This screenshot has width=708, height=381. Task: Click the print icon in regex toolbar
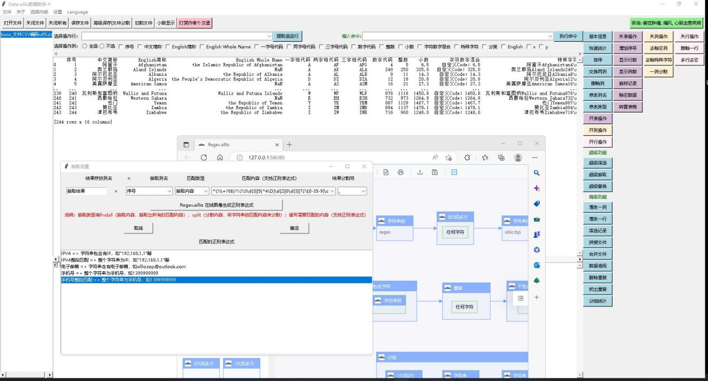click(x=400, y=173)
